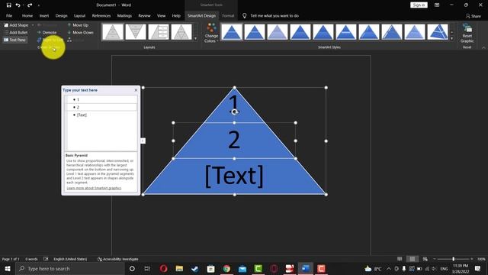Open the Add Shape dropdown arrow
The height and width of the screenshot is (275, 488).
click(x=33, y=25)
